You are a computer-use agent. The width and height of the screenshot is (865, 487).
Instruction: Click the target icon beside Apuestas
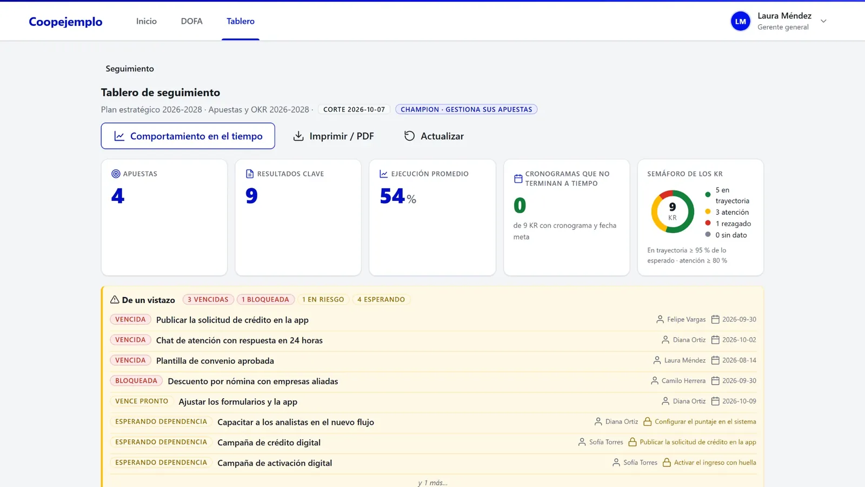pyautogui.click(x=116, y=174)
